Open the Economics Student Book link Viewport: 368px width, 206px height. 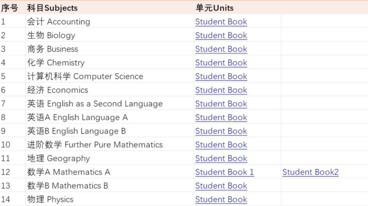click(x=221, y=90)
